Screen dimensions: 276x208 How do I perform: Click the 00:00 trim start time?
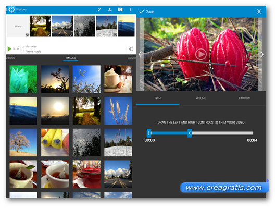(149, 140)
